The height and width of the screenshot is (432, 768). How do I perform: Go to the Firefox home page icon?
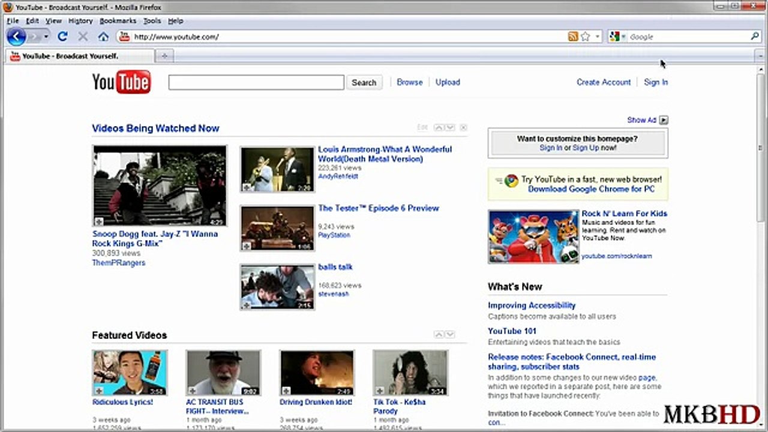click(x=103, y=37)
